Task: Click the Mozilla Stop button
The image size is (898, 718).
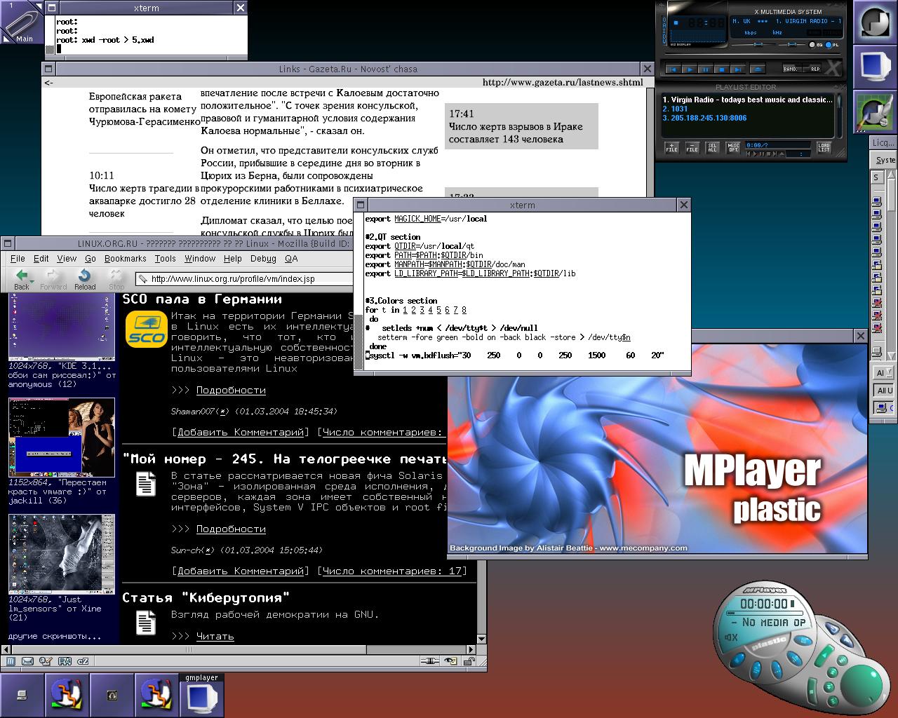Action: click(116, 279)
